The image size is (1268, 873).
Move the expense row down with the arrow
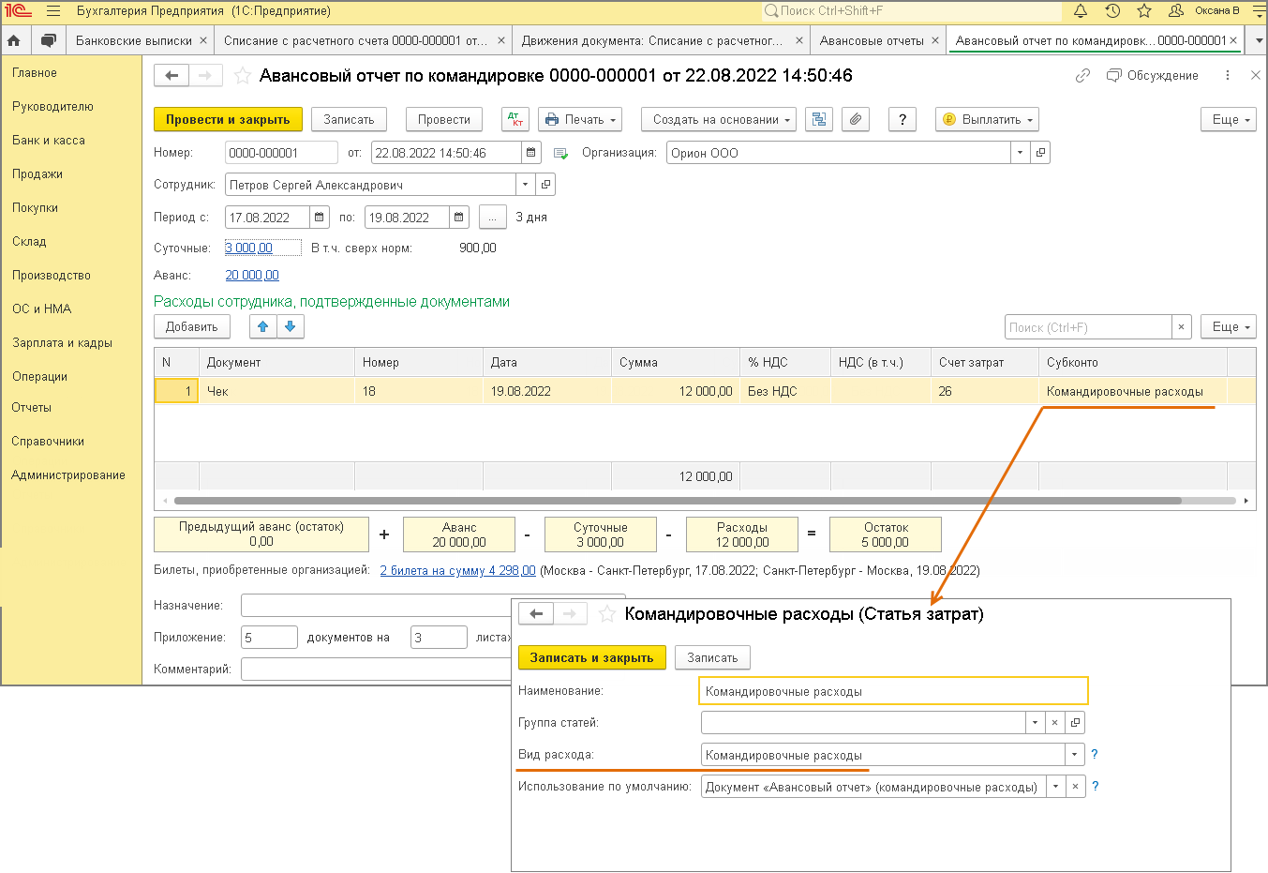tap(290, 326)
